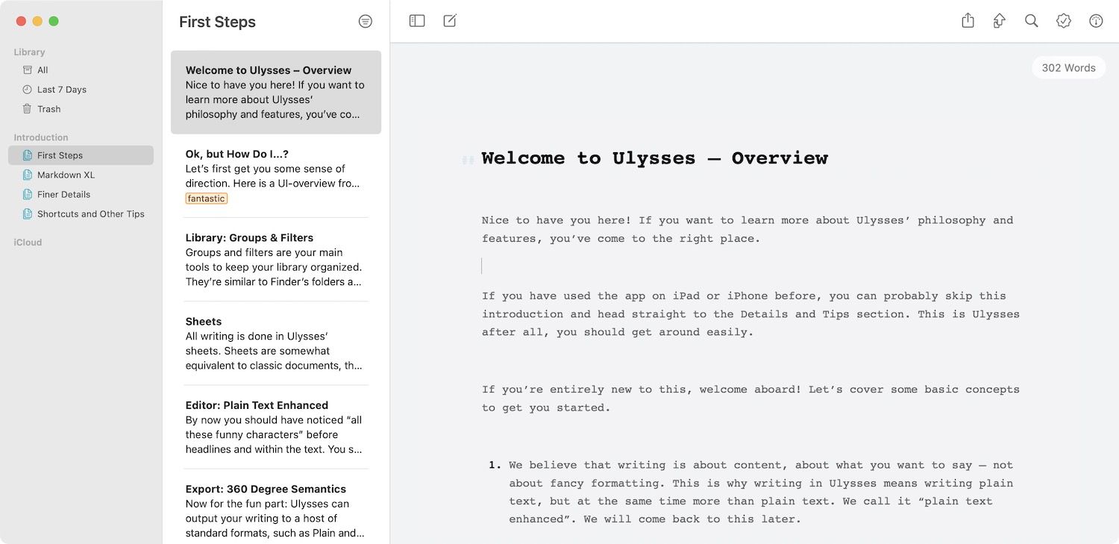This screenshot has height=544, width=1119.
Task: Click the sheet list filter icon
Action: (366, 22)
